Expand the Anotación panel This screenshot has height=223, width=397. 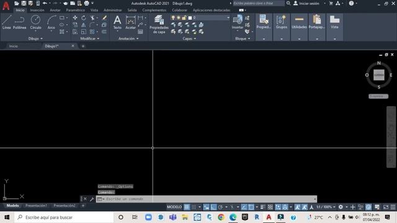click(128, 38)
